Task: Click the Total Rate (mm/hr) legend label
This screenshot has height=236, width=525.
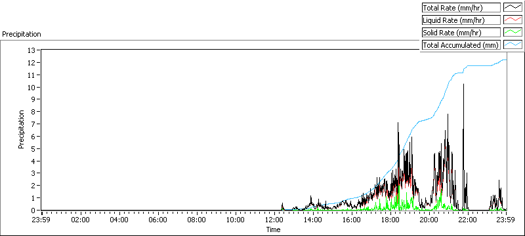Action: tap(461, 8)
